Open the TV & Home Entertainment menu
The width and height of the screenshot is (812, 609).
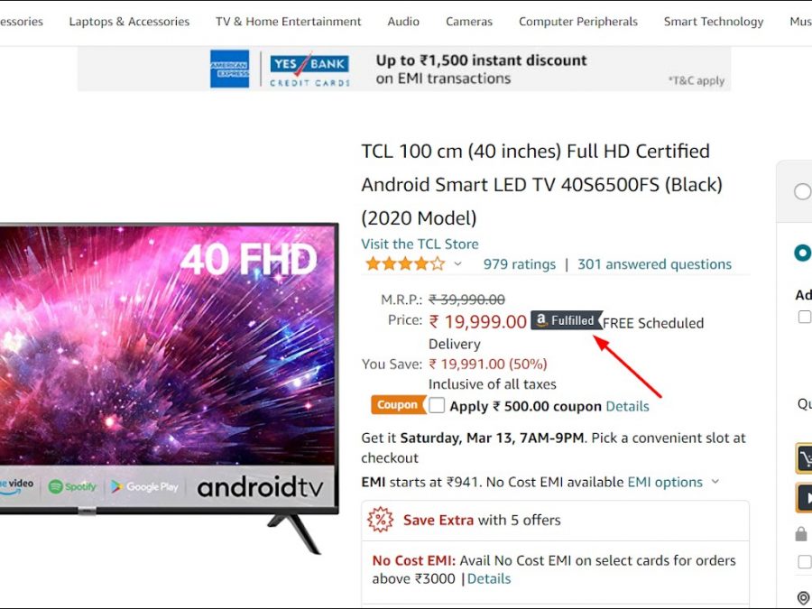289,22
